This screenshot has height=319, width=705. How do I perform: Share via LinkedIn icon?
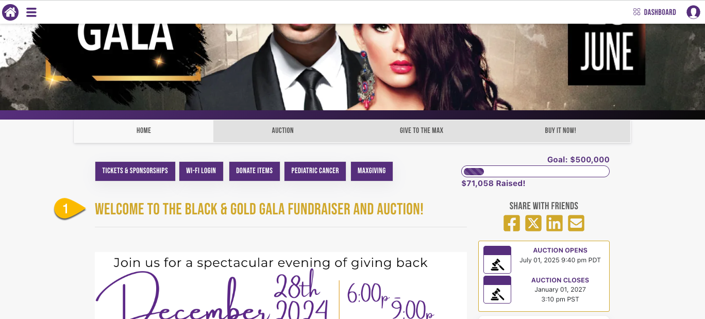[555, 223]
